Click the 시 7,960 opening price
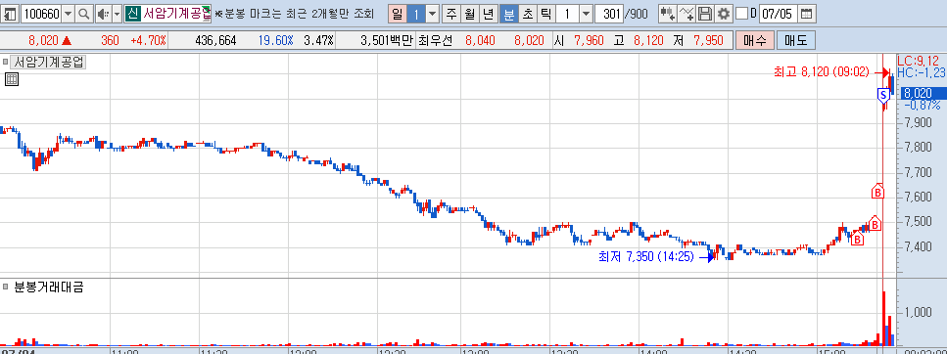 578,41
